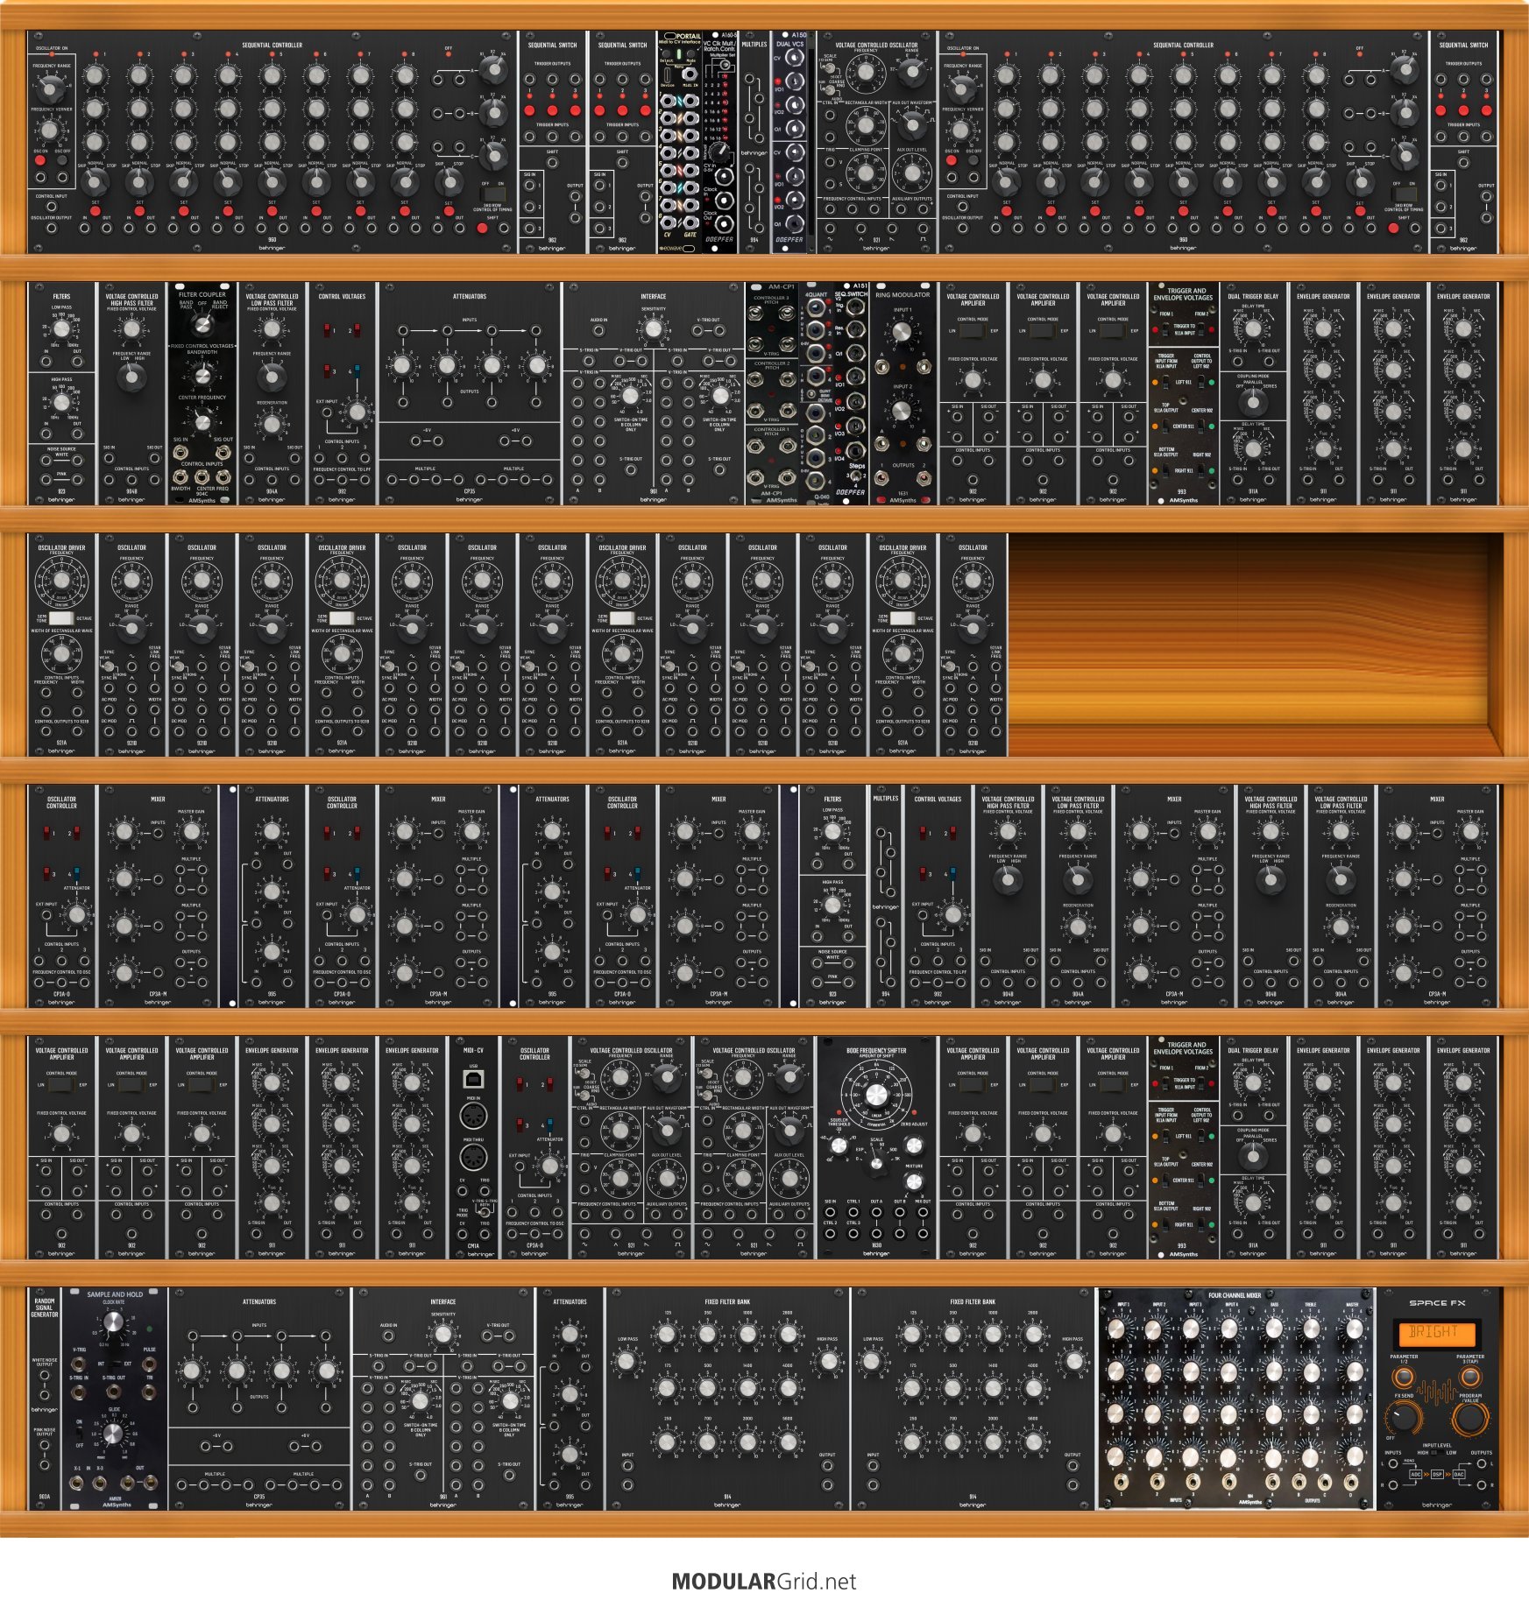Click the CTRL 3 jack on Bode Frequency Shifter
The height and width of the screenshot is (1600, 1529).
[x=853, y=1234]
